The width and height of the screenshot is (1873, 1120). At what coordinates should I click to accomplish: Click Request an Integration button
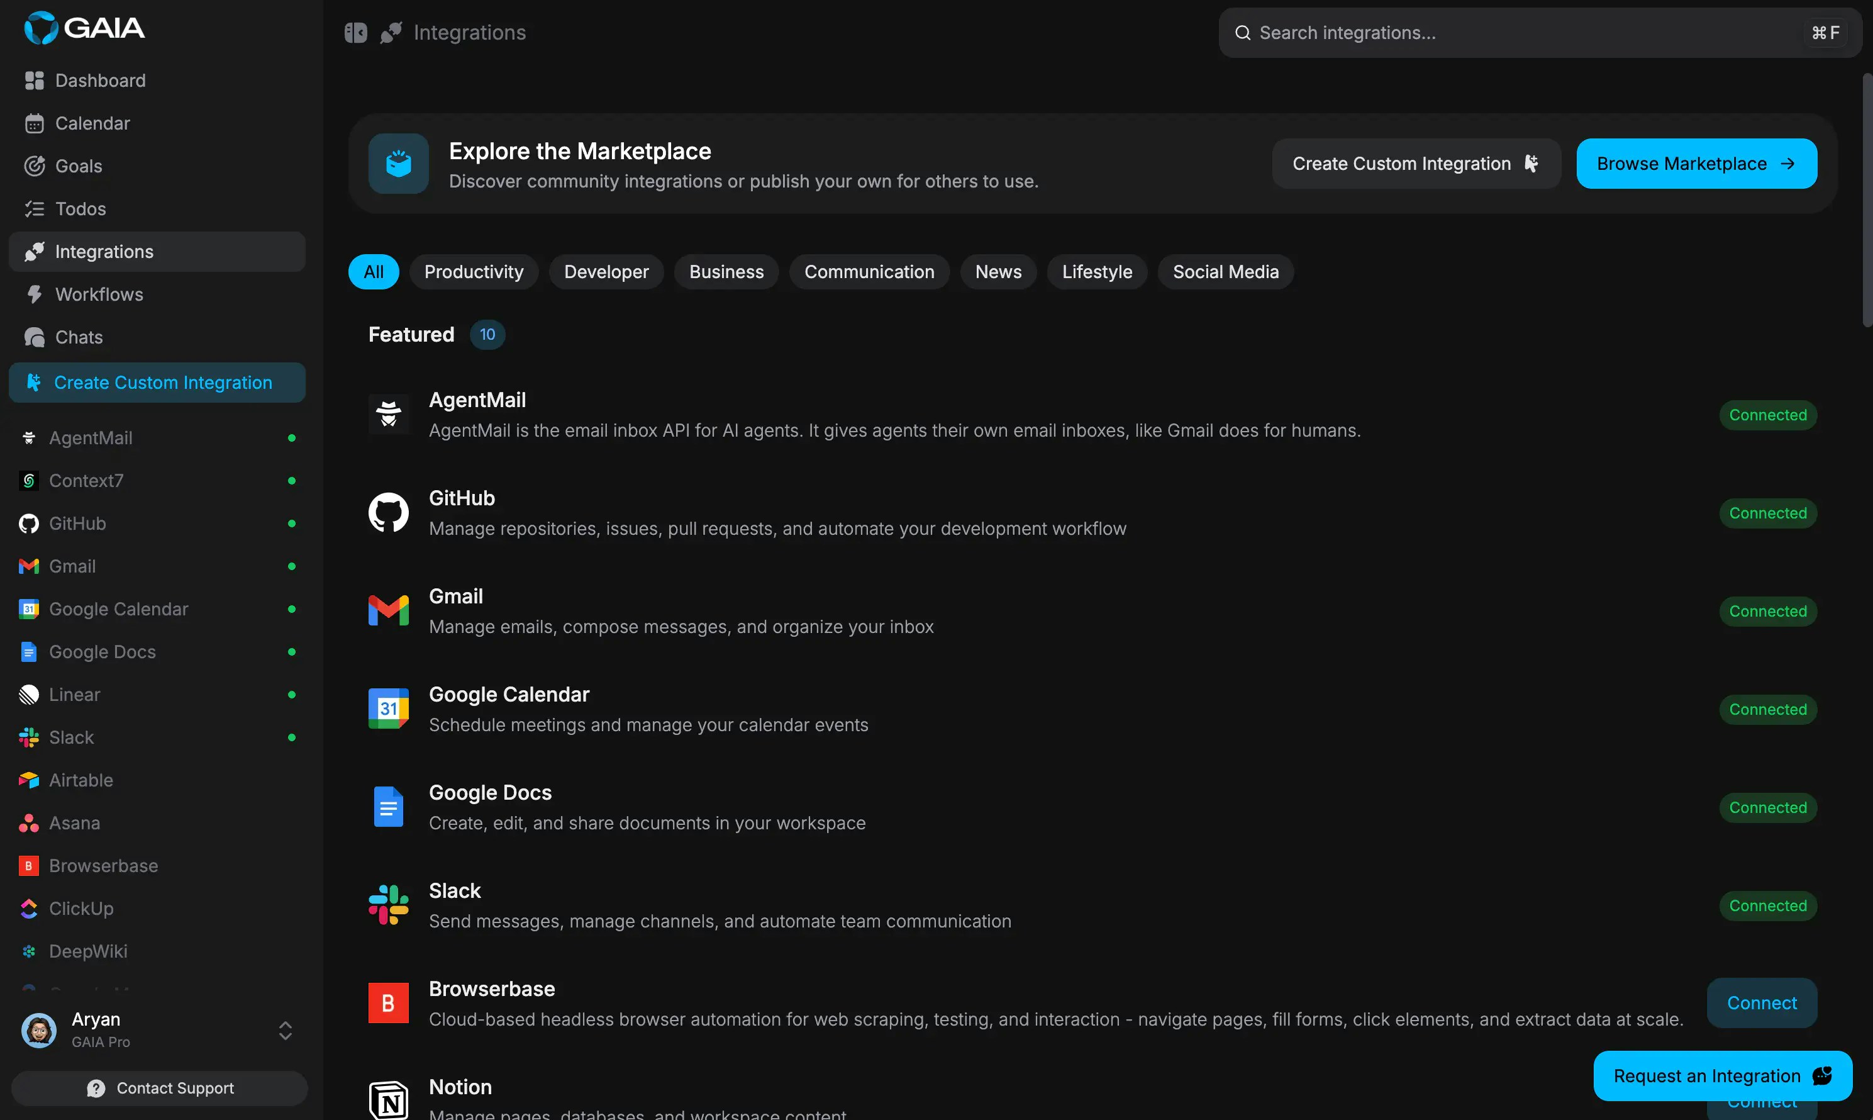(x=1722, y=1075)
